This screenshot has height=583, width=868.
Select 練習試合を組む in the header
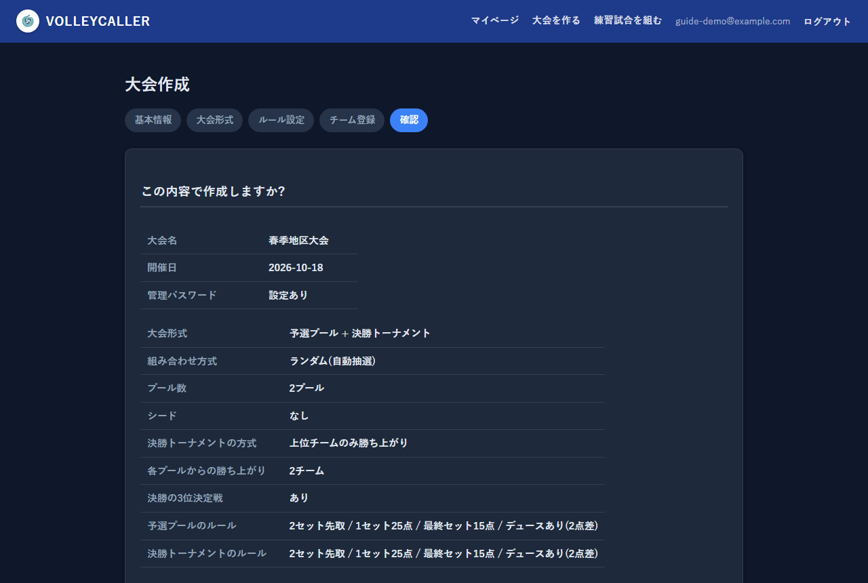628,20
